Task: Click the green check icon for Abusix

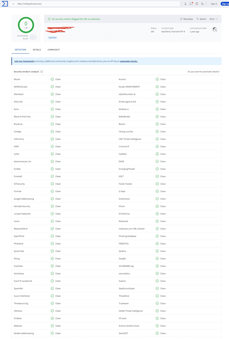Action: tap(52, 79)
